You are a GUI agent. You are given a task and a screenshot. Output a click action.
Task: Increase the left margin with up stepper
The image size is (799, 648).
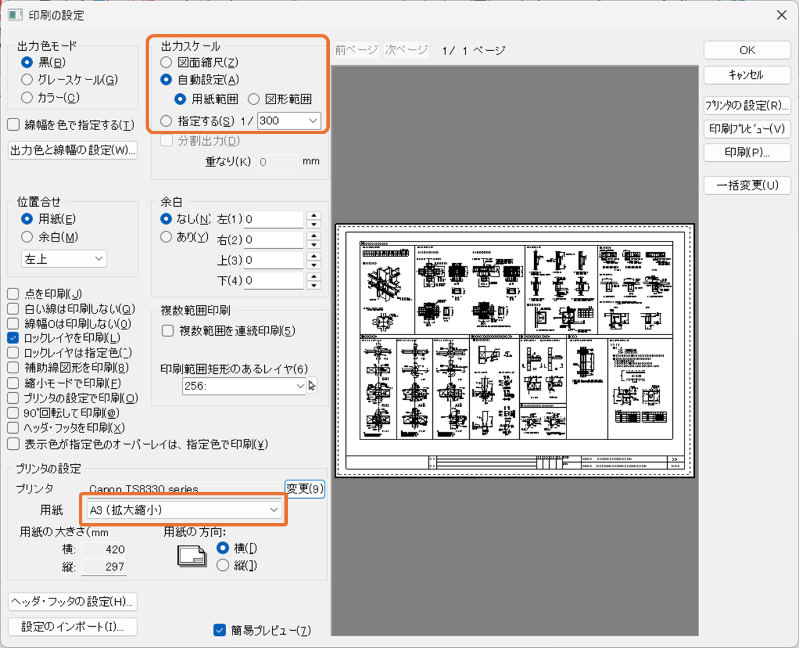point(314,215)
